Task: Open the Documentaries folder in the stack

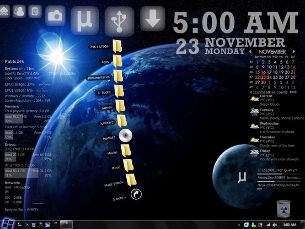Action: click(118, 76)
